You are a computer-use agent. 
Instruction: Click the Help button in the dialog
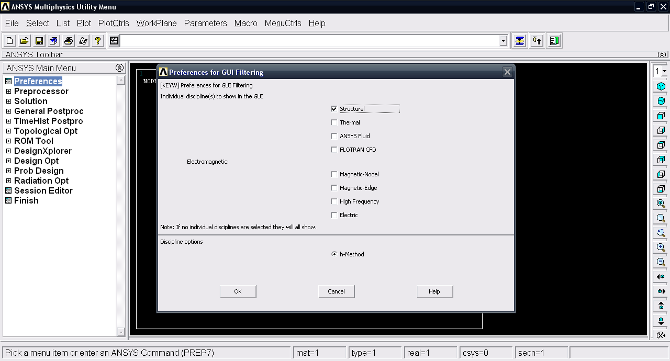click(434, 291)
